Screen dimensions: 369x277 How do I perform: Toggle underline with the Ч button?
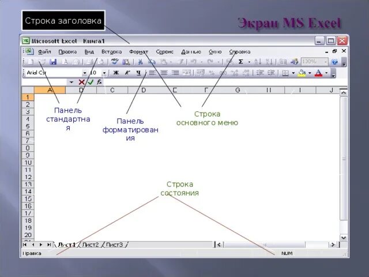(x=138, y=73)
